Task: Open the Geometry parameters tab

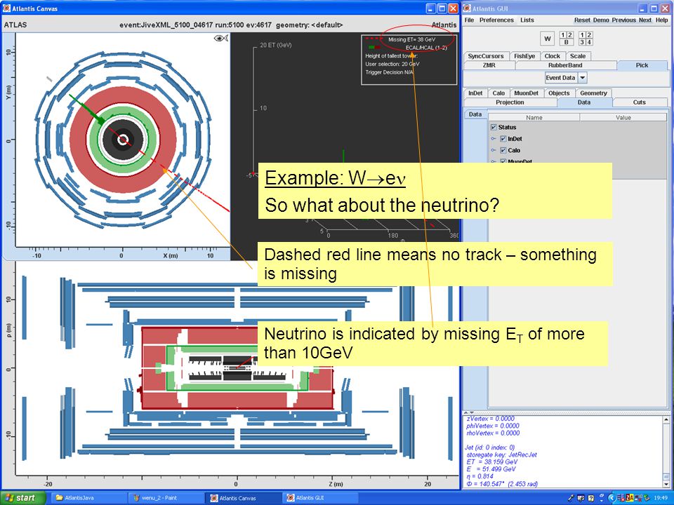Action: [593, 93]
